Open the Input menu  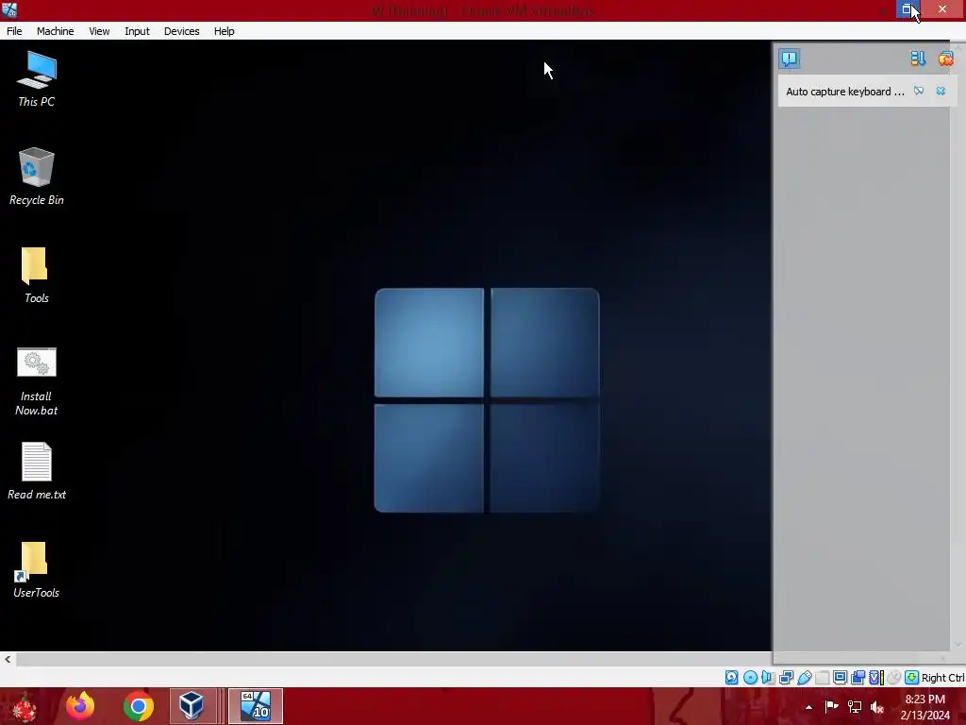pos(137,31)
